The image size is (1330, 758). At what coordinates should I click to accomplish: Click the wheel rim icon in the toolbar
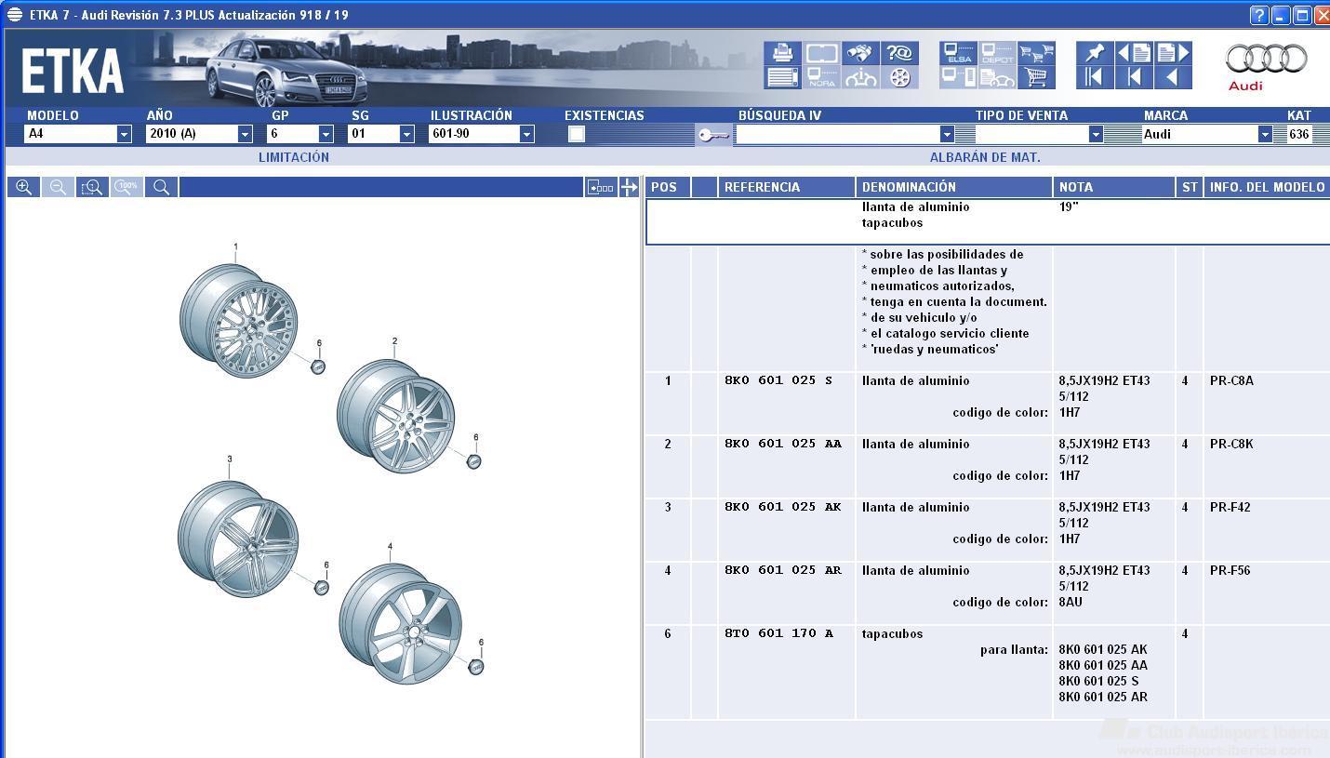[x=899, y=77]
